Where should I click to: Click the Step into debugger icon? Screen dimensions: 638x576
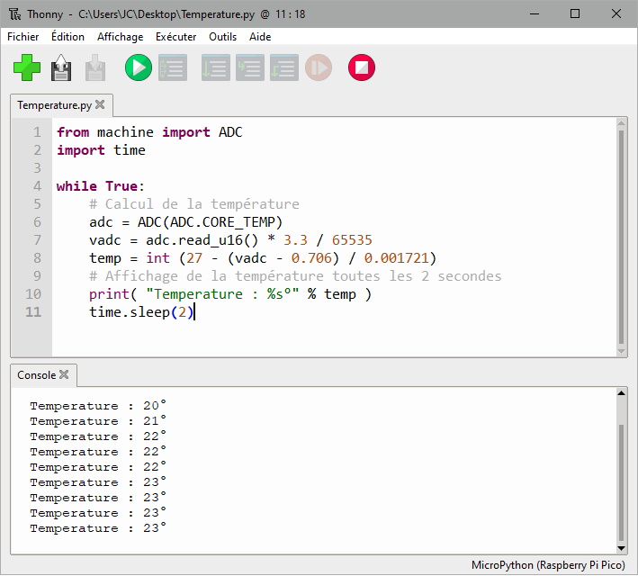pyautogui.click(x=249, y=67)
